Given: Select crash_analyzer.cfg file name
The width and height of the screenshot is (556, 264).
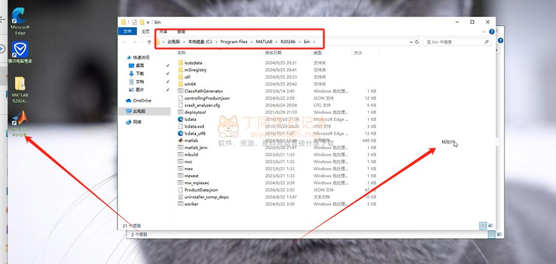Looking at the screenshot, I should click(x=202, y=105).
